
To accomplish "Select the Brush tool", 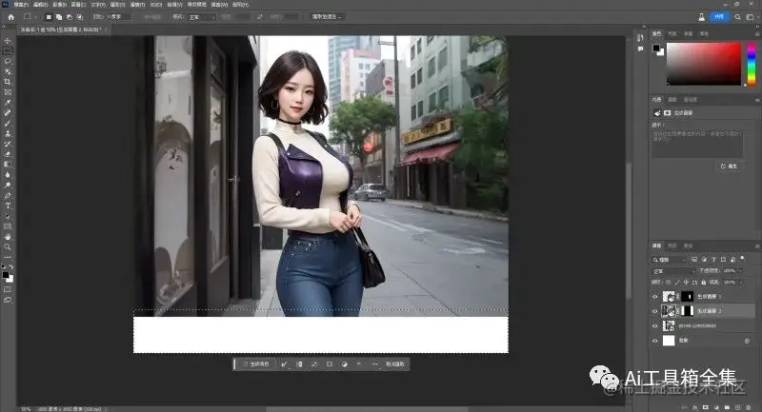I will [8, 124].
